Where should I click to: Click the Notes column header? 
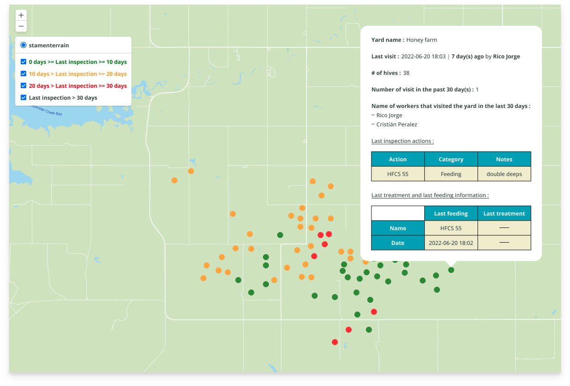click(504, 159)
